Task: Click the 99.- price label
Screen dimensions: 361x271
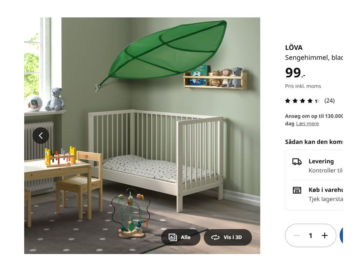Action: pyautogui.click(x=295, y=73)
